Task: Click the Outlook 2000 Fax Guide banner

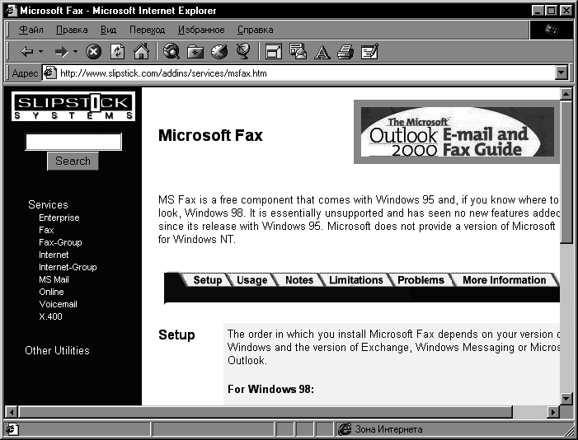Action: (457, 132)
